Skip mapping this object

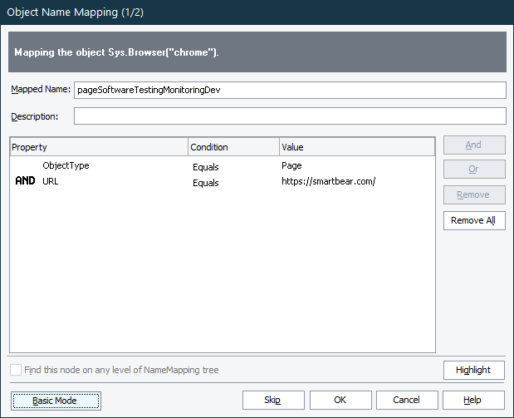pyautogui.click(x=272, y=400)
